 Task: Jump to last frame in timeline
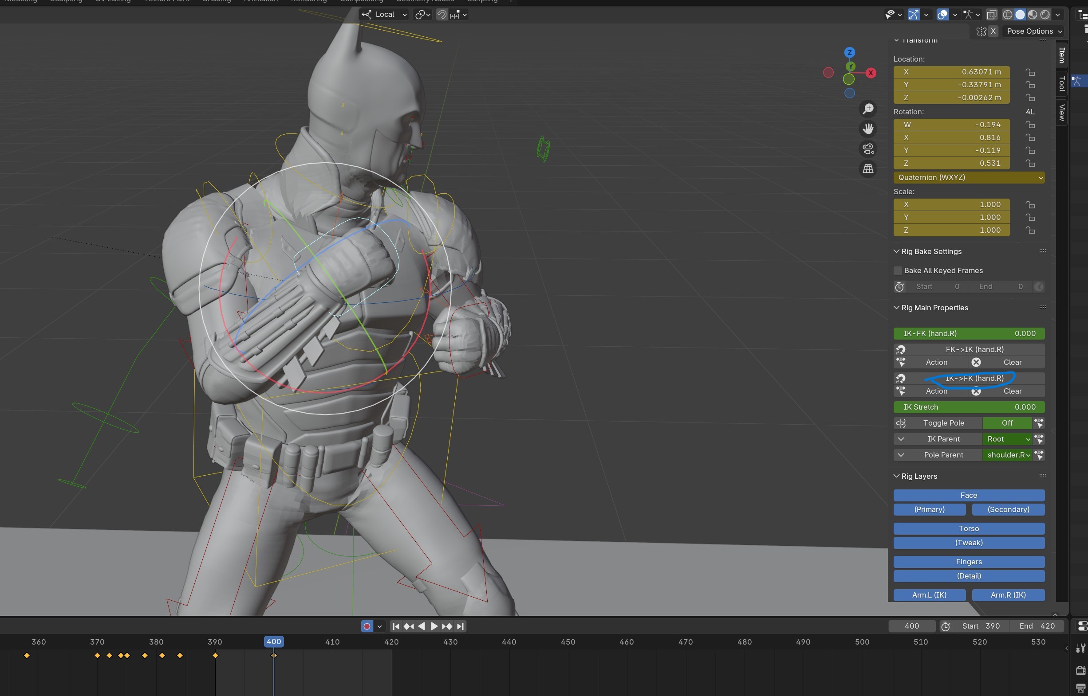tap(460, 626)
